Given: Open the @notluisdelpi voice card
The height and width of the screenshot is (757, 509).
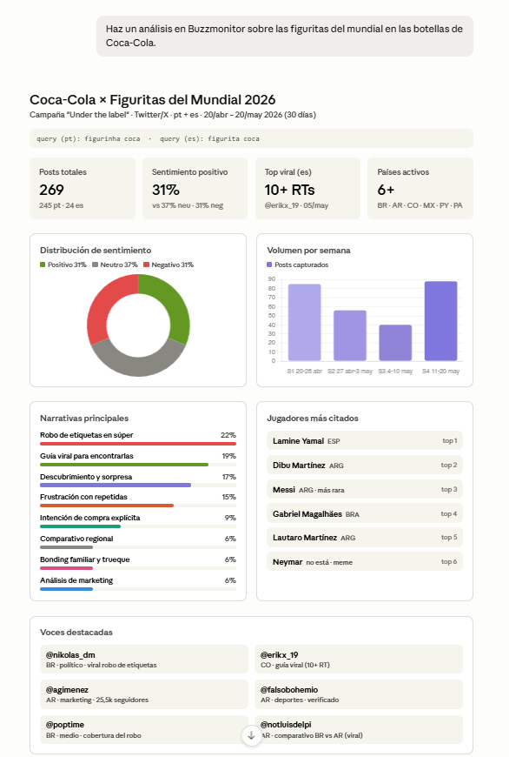Looking at the screenshot, I should [359, 729].
